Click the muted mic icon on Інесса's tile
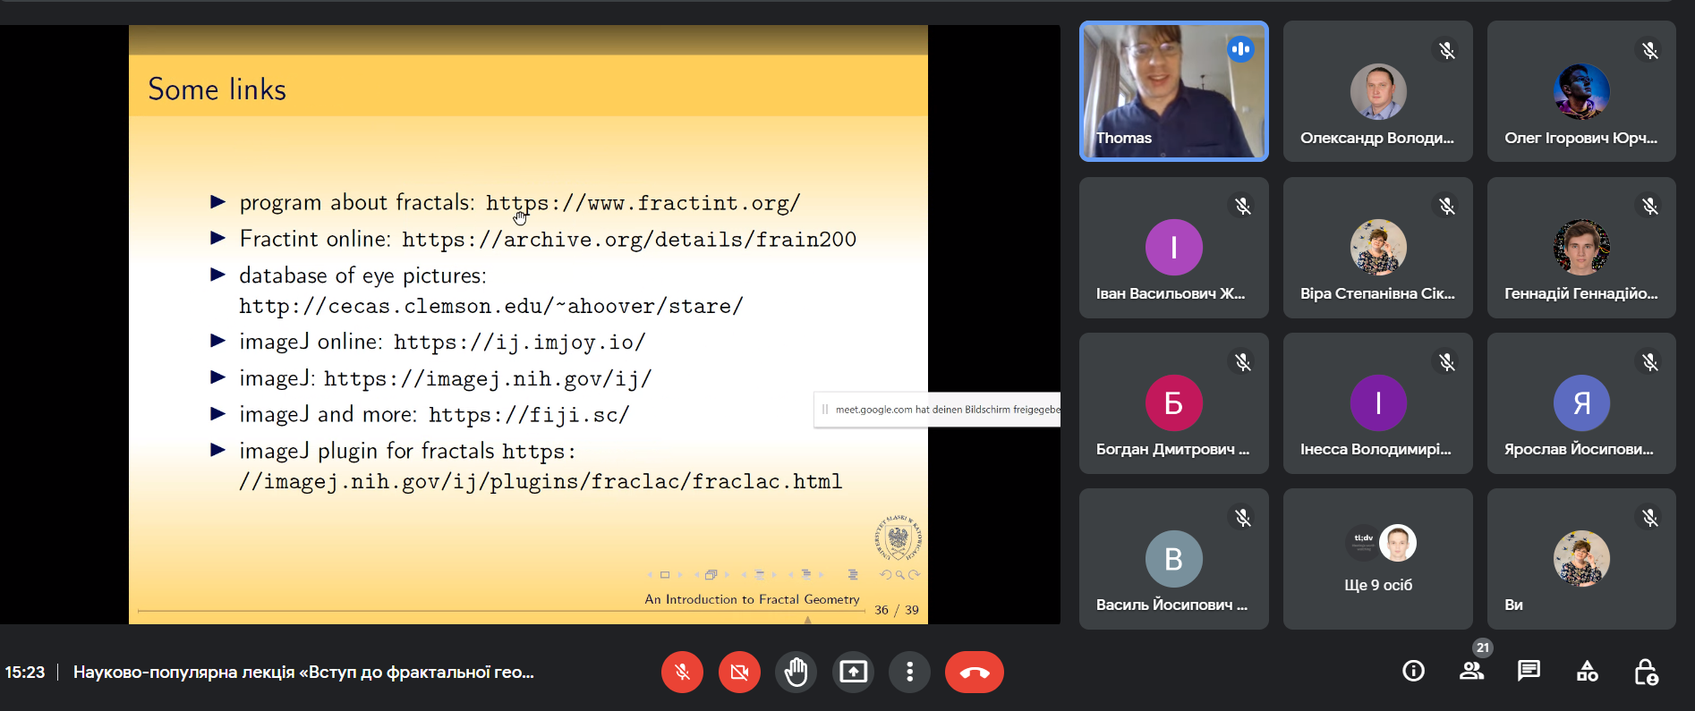 coord(1446,361)
